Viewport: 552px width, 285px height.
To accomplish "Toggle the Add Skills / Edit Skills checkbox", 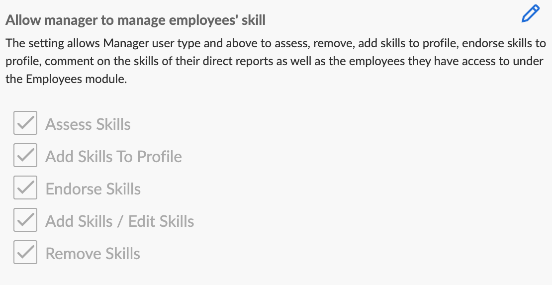I will pos(25,221).
